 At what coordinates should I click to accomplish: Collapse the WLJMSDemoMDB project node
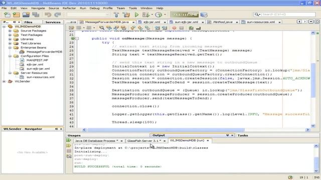4,26
